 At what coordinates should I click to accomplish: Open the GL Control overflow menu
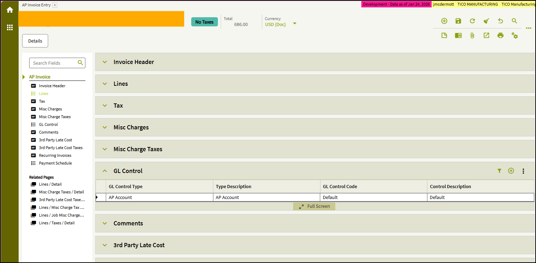[523, 171]
